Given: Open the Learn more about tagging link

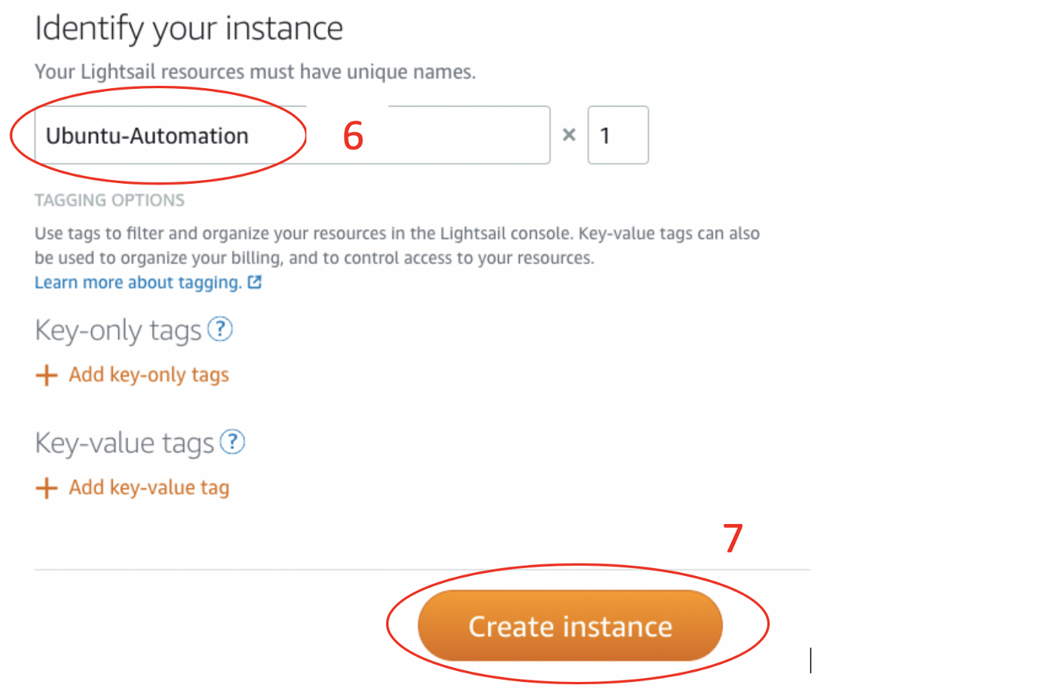Looking at the screenshot, I should (138, 282).
